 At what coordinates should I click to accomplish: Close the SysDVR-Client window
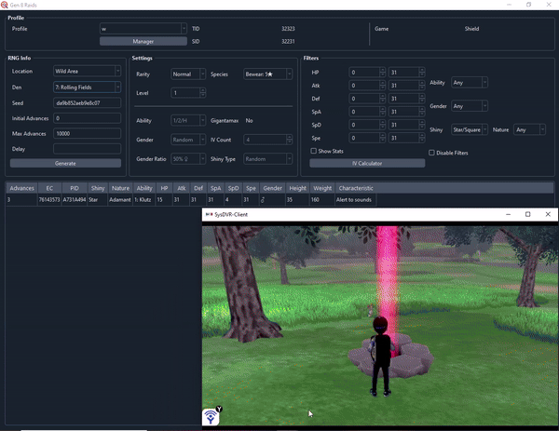(x=548, y=214)
